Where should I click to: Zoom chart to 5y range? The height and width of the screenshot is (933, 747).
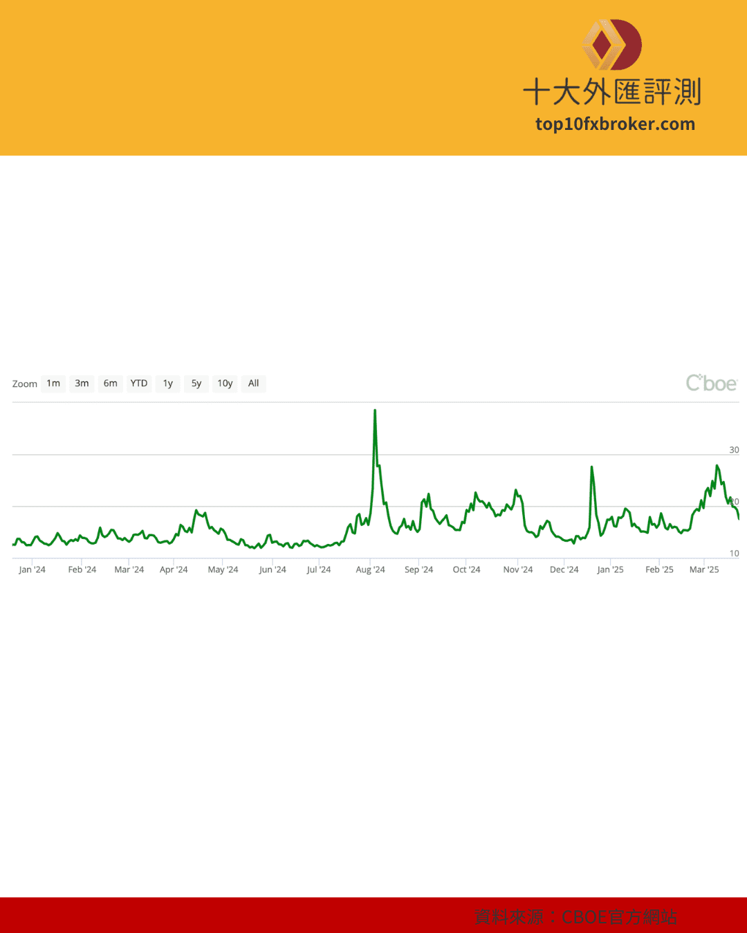coord(196,384)
